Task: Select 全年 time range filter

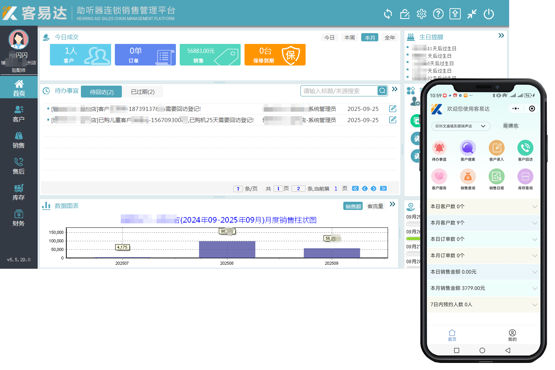Action: [390, 38]
